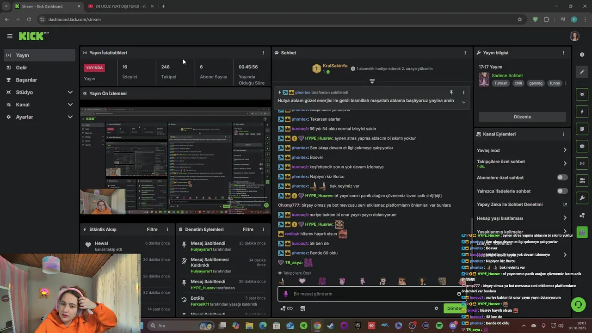Open options menu of Denetim Eylemleri panel
592x333 pixels.
coord(263,229)
